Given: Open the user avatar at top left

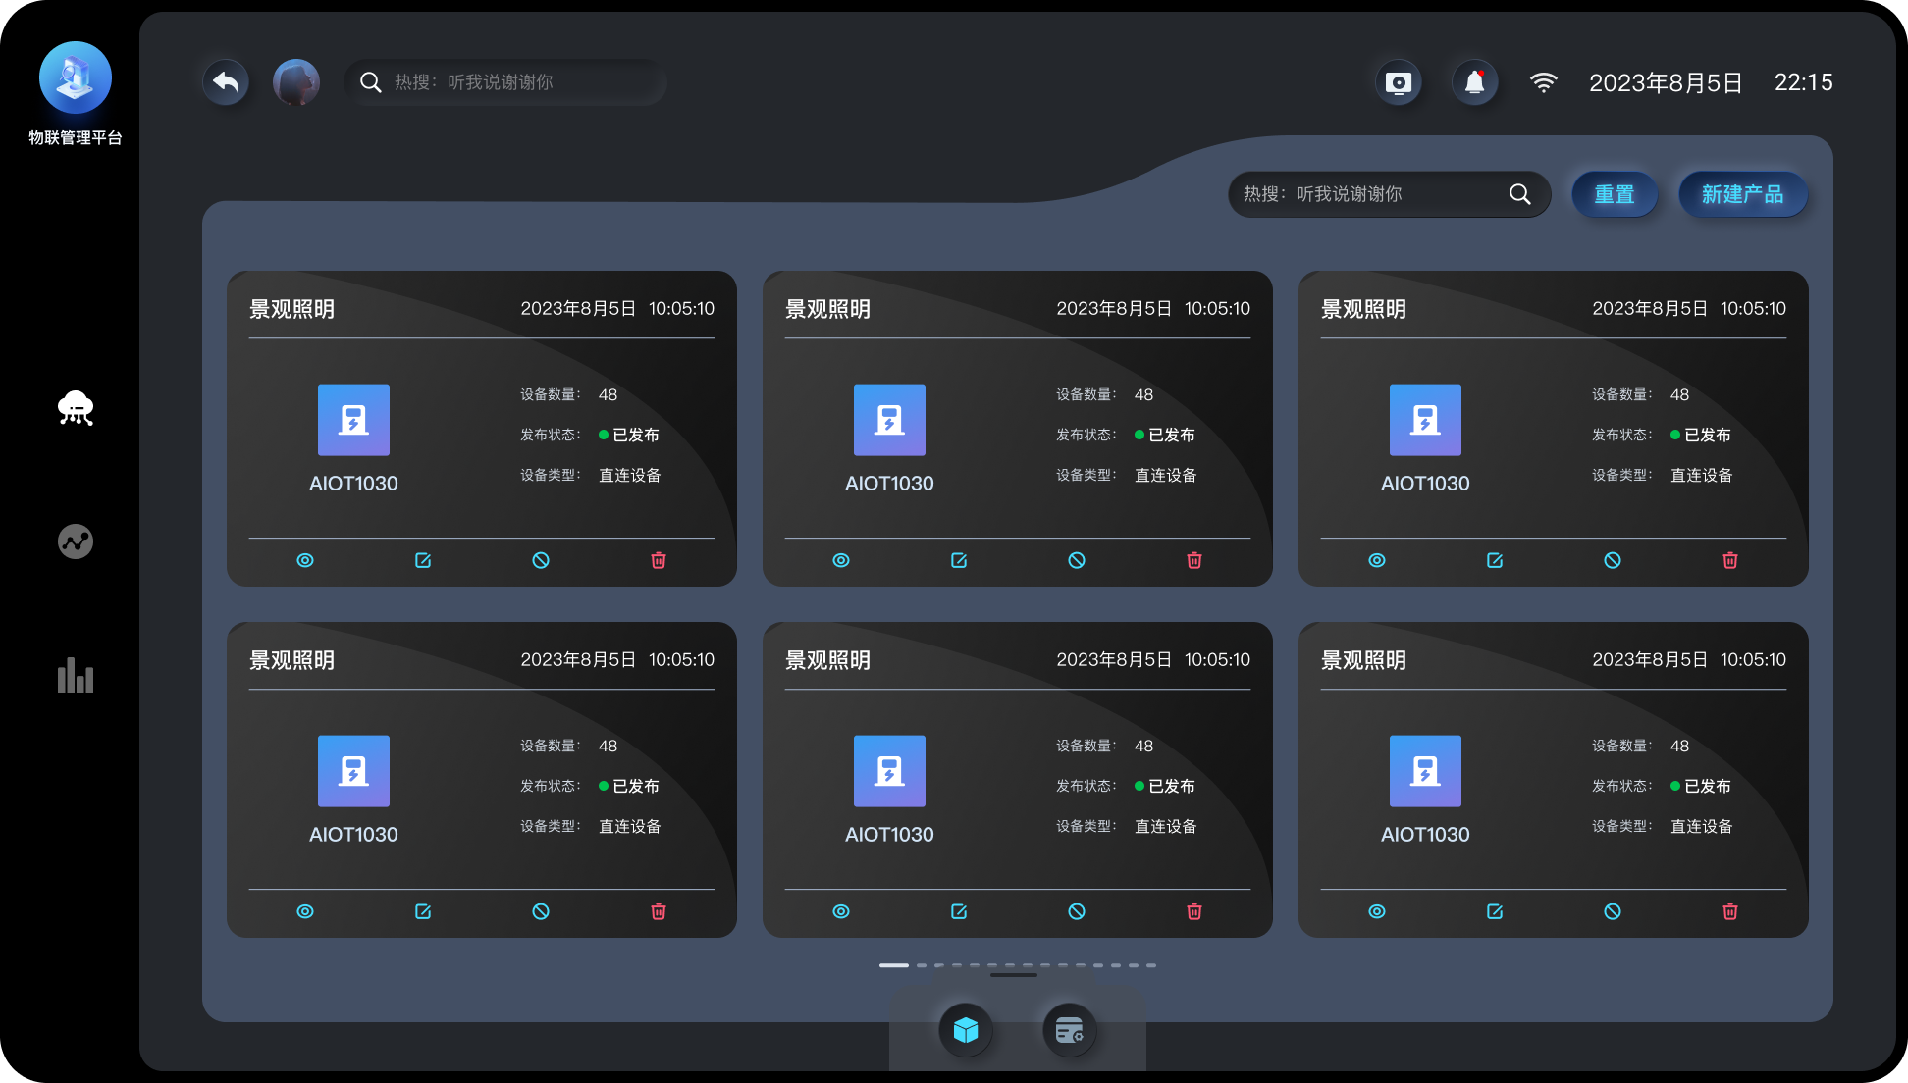Looking at the screenshot, I should point(295,82).
